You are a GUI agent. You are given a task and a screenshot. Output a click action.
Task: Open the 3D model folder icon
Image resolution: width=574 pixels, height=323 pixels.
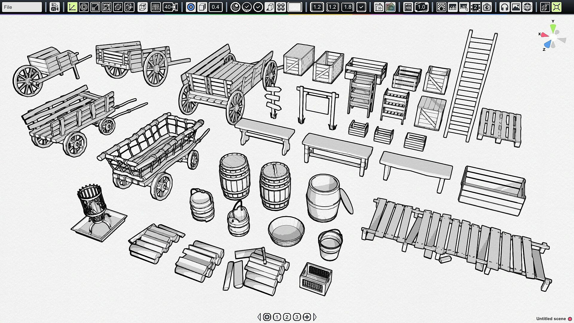click(379, 7)
